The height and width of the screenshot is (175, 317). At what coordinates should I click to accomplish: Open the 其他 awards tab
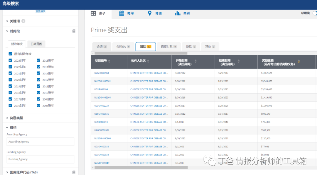(x=210, y=46)
